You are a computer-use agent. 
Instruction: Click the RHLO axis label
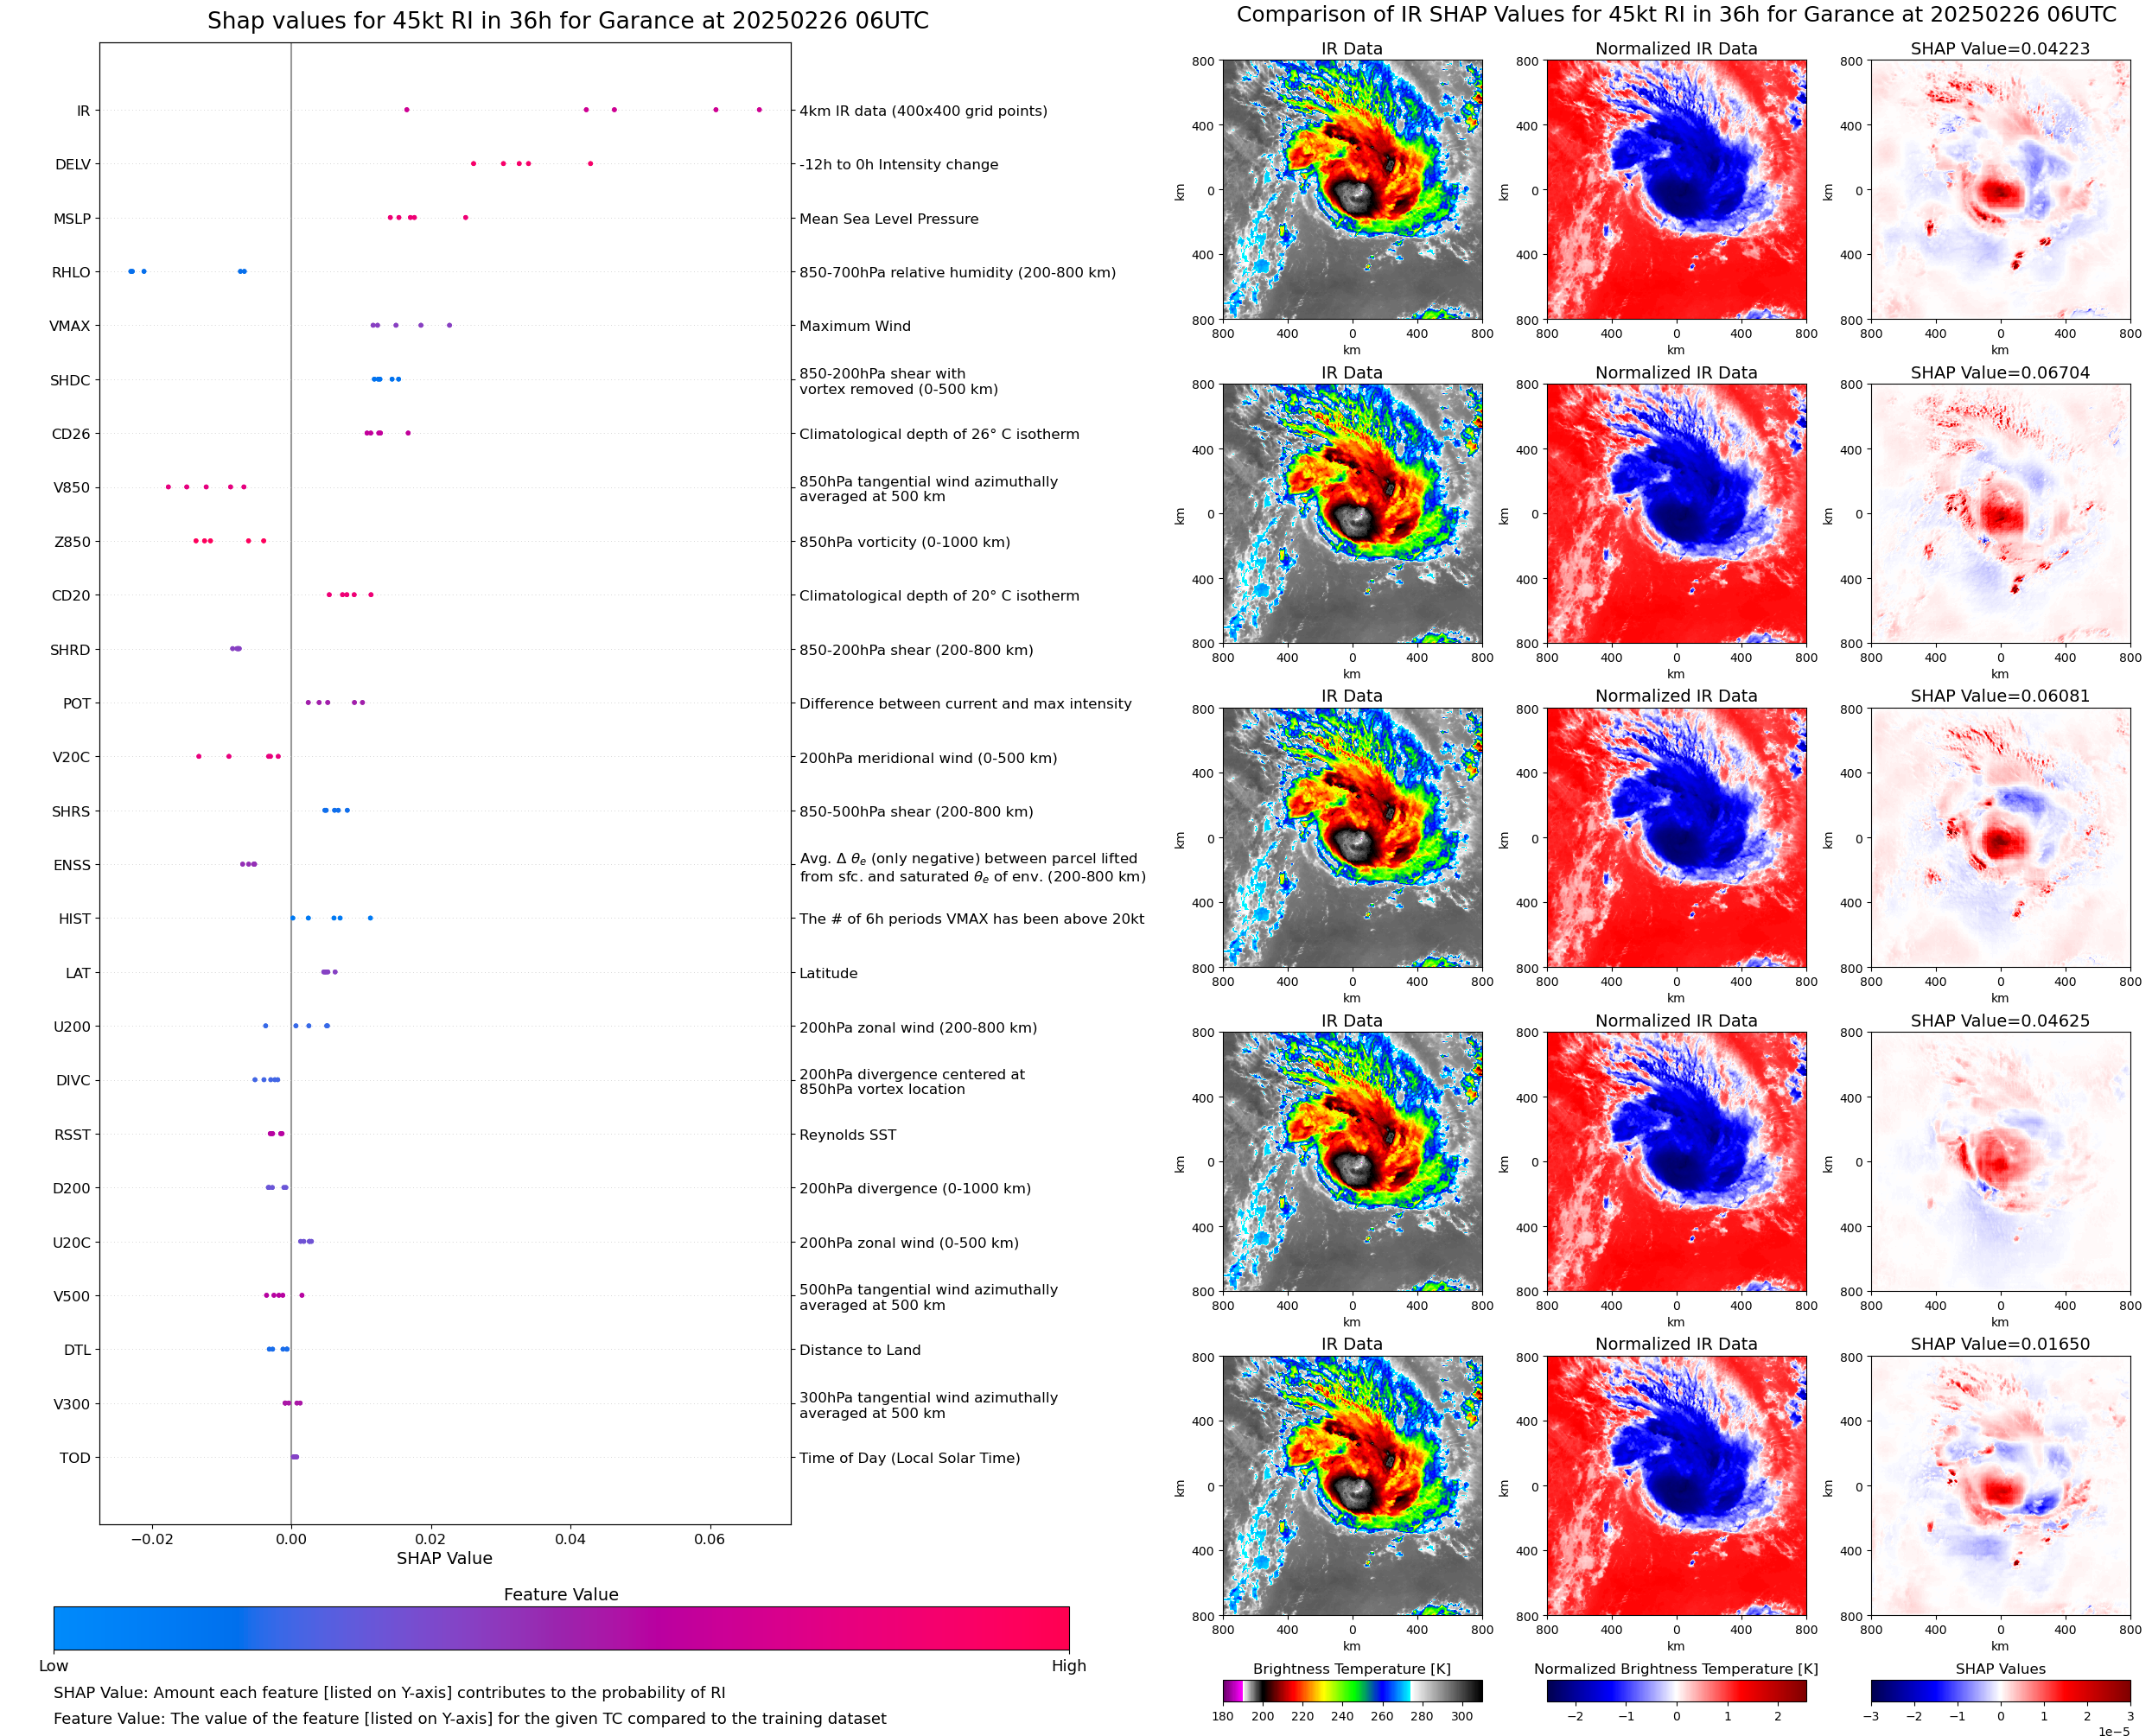click(x=71, y=272)
